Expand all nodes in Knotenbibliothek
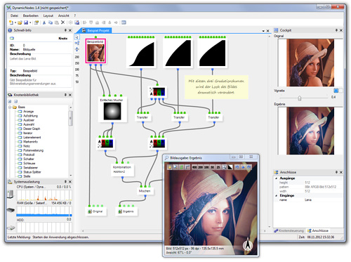Image resolution: width=351 pixels, height=262 pixels. click(10, 102)
